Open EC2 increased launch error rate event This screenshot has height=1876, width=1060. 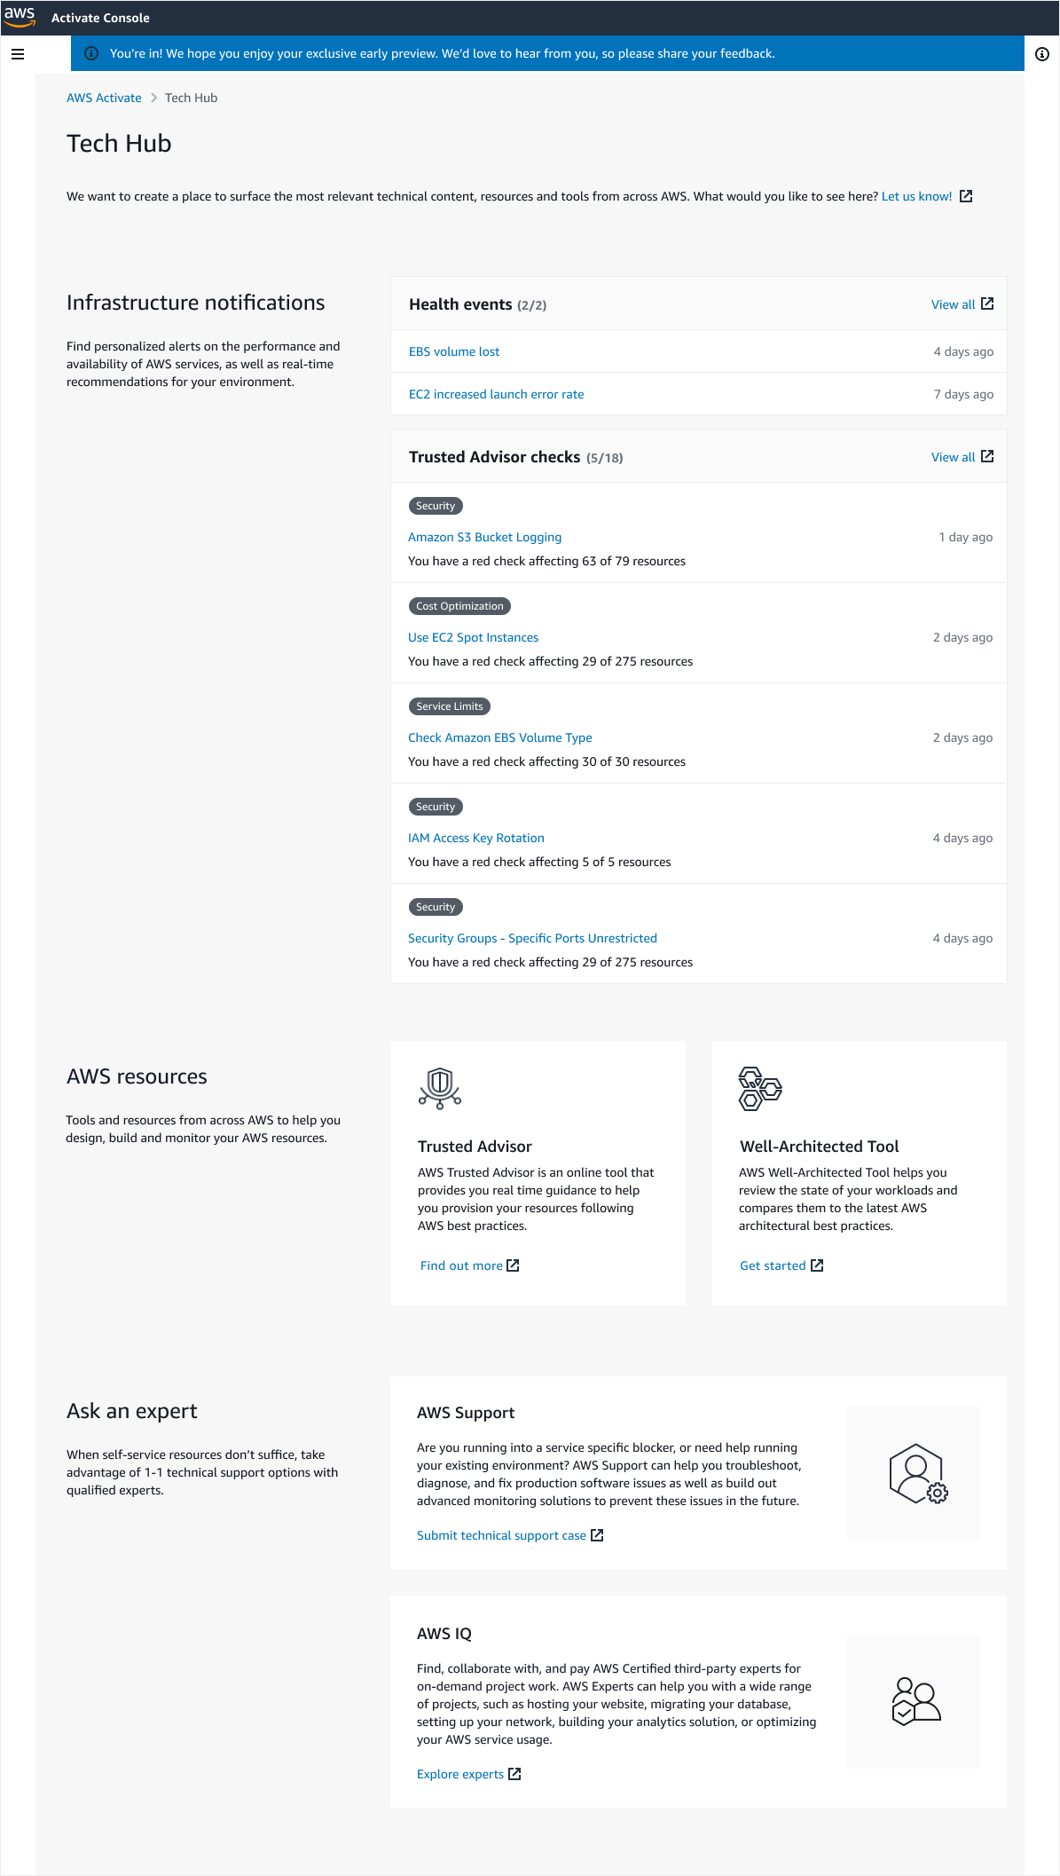tap(496, 394)
